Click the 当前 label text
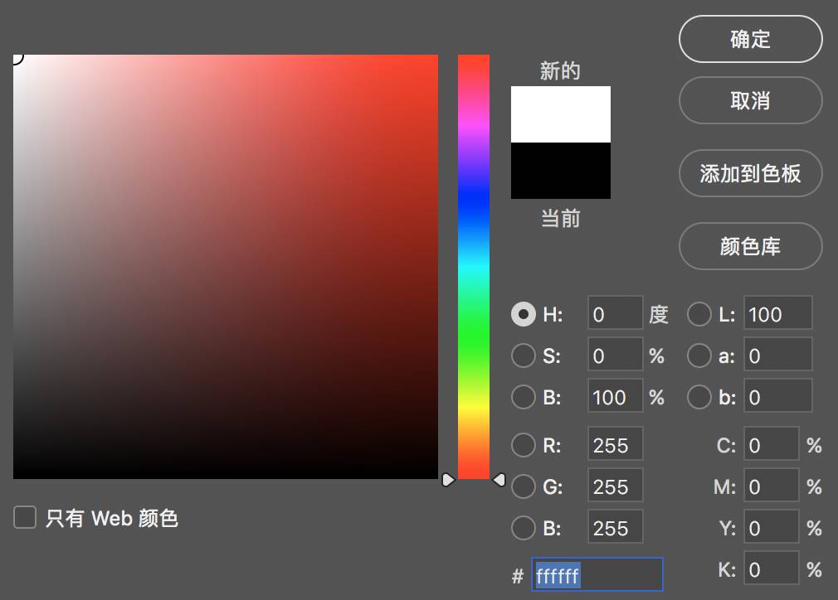This screenshot has width=838, height=600. 561,218
